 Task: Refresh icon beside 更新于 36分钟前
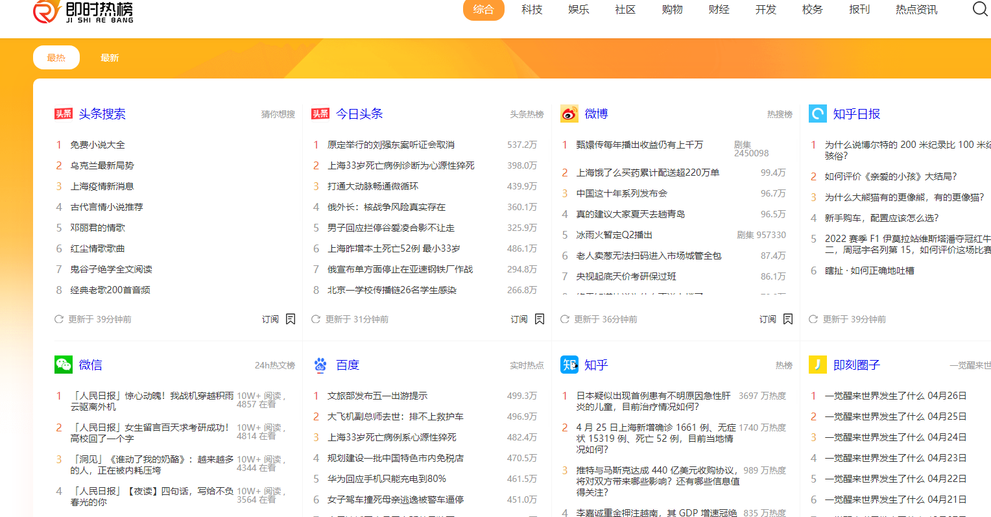click(x=565, y=319)
